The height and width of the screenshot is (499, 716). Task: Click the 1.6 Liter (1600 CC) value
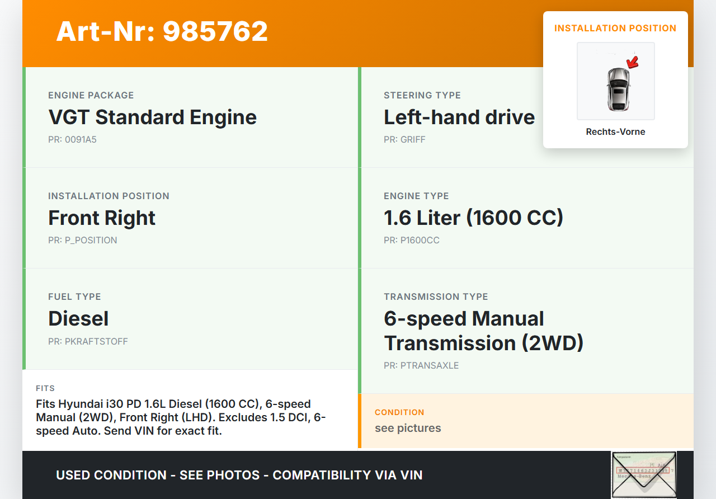(473, 218)
